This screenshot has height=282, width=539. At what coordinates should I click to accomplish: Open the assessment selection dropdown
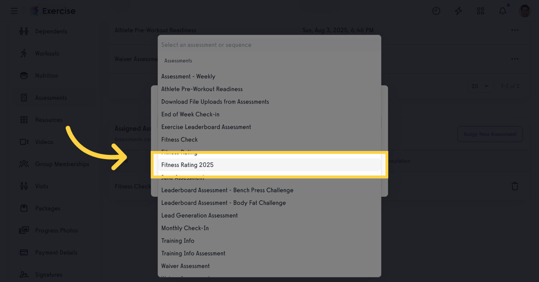point(269,45)
